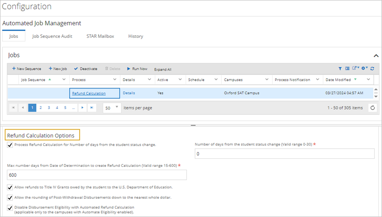This screenshot has width=382, height=217.
Task: Open the Schedule column menu chevron
Action: pyautogui.click(x=216, y=79)
